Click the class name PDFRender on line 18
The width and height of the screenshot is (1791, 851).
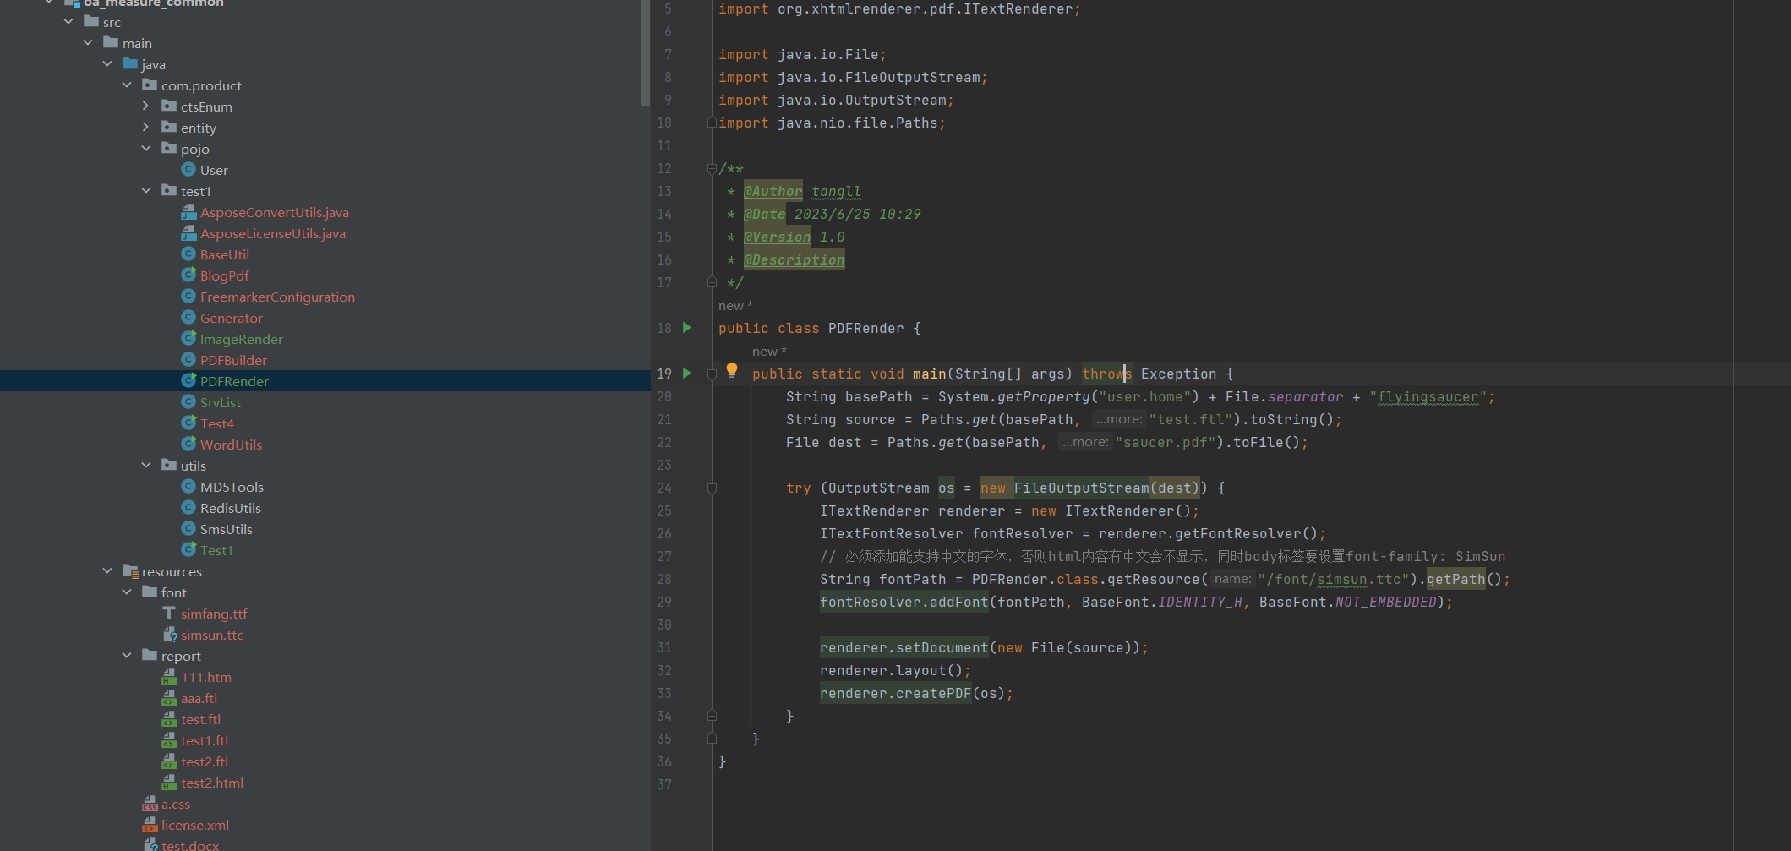[865, 328]
